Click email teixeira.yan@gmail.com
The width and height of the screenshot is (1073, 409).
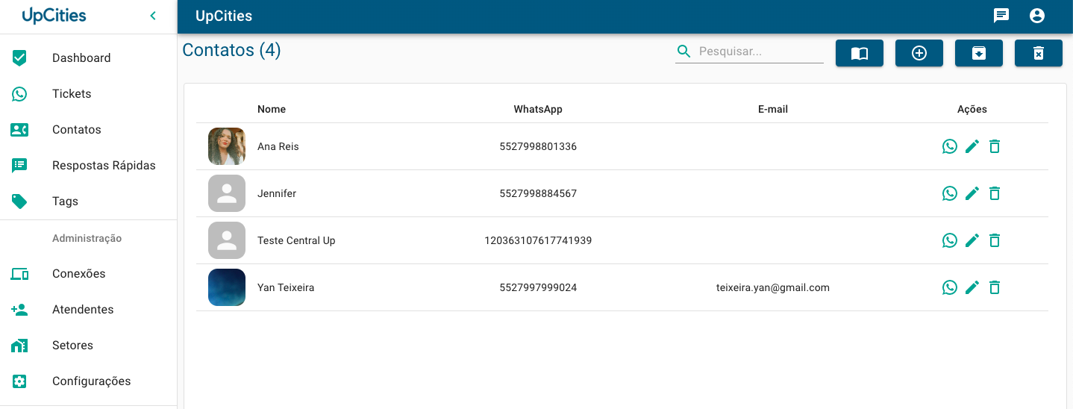click(x=773, y=287)
